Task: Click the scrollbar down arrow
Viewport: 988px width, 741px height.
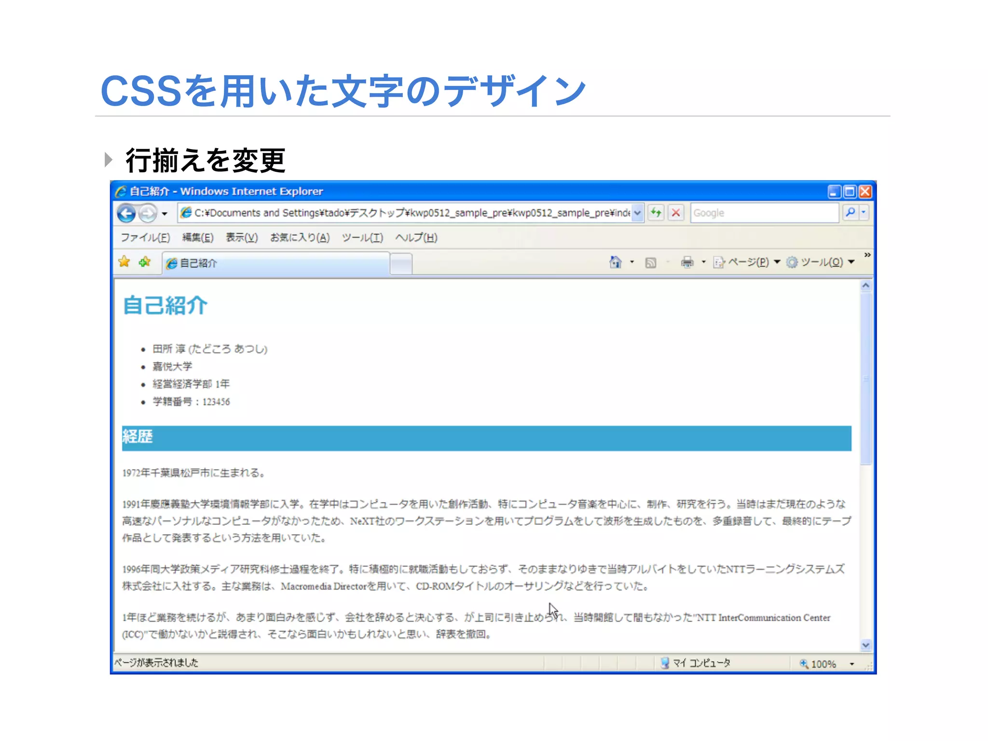Action: point(866,645)
